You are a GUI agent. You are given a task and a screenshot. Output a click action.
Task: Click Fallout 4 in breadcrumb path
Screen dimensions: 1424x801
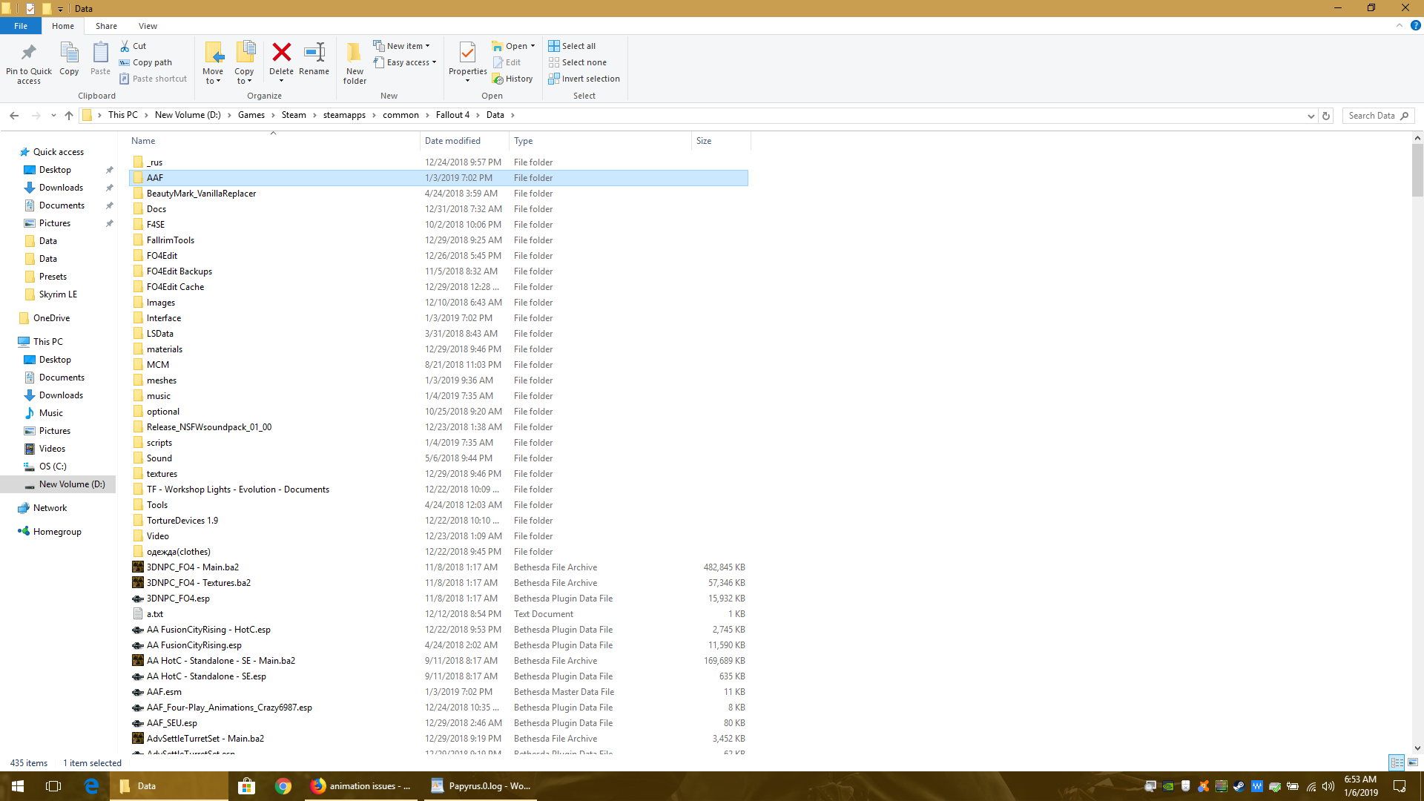pyautogui.click(x=452, y=115)
